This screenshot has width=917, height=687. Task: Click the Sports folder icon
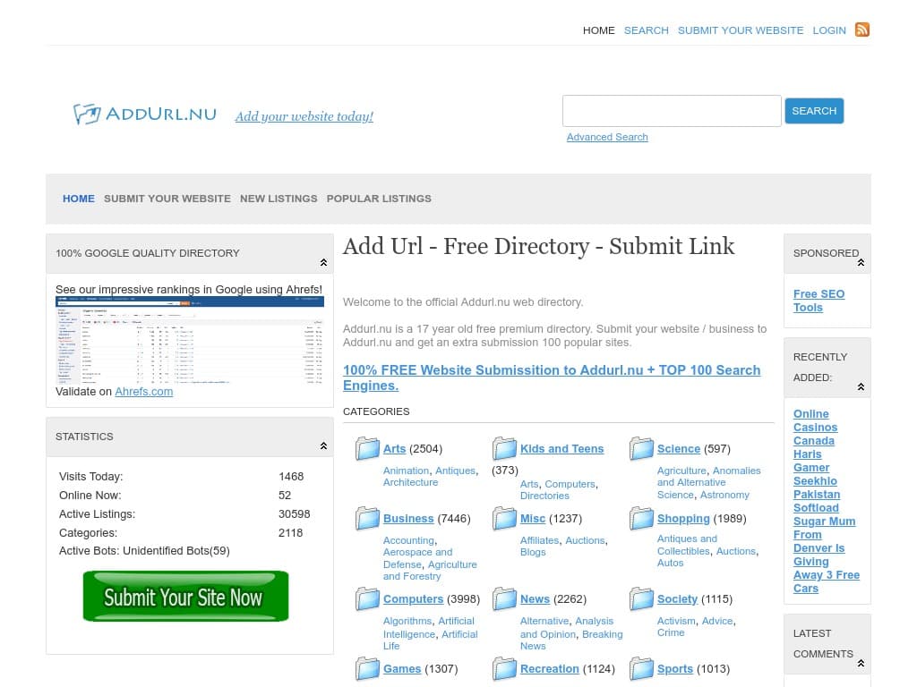coord(641,668)
